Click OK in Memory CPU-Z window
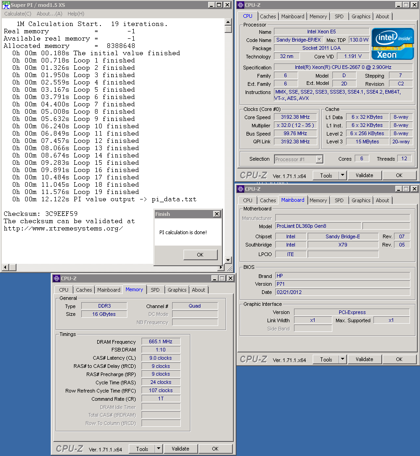420x456 pixels. coord(215,449)
